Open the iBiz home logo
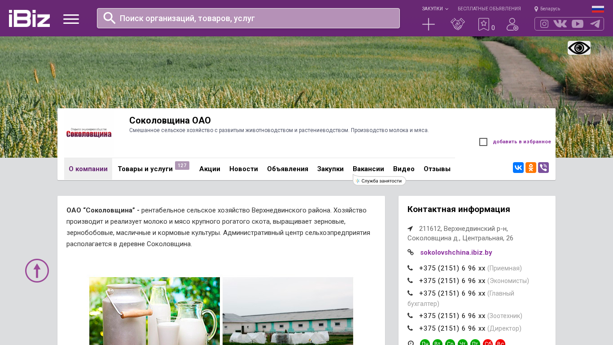 point(29,18)
